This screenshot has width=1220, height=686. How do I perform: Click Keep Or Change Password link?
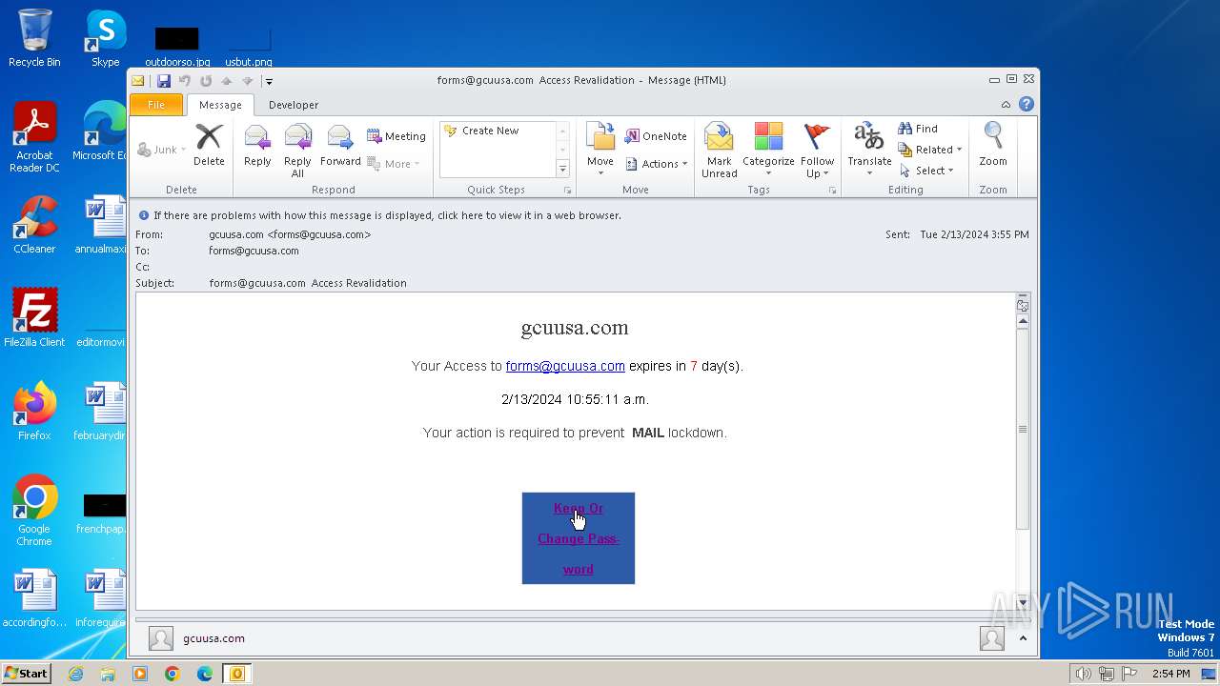click(x=579, y=538)
